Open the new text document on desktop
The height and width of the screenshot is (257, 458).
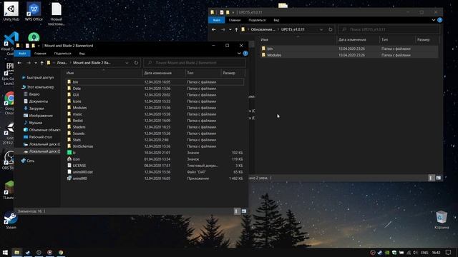pos(57,14)
